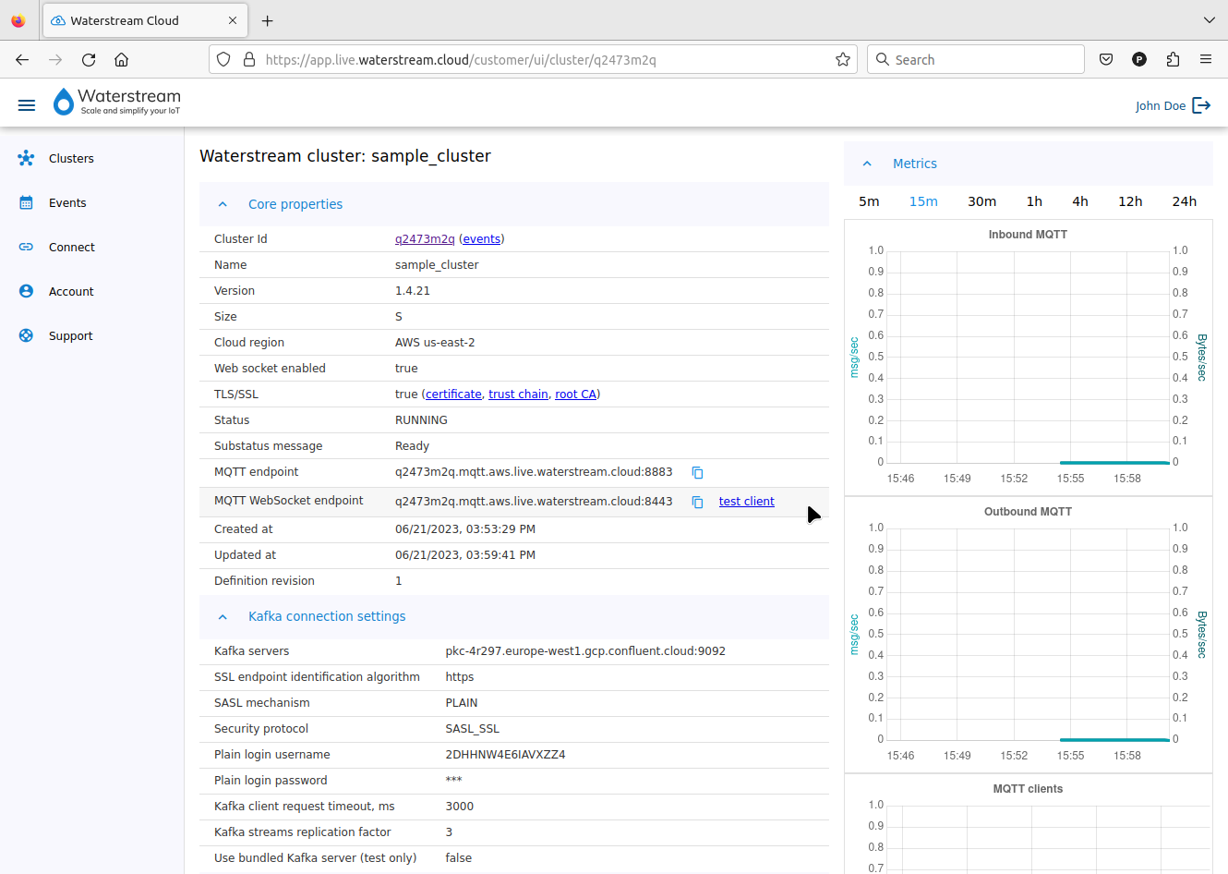Open the trust chain link
Screen dimensions: 1228x874
[518, 394]
